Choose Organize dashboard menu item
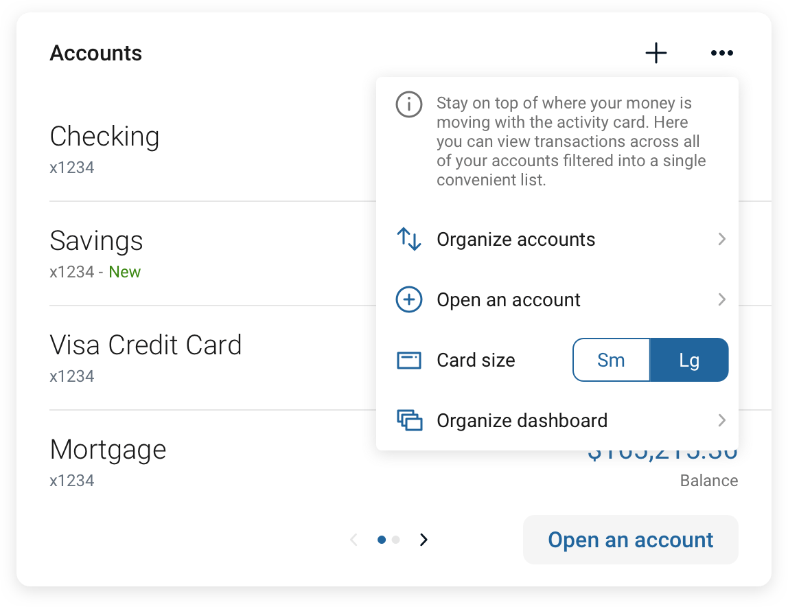The image size is (788, 607). click(522, 420)
